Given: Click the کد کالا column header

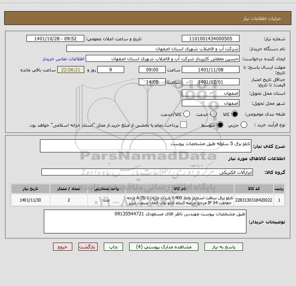Looking at the screenshot, I should click(254, 188).
